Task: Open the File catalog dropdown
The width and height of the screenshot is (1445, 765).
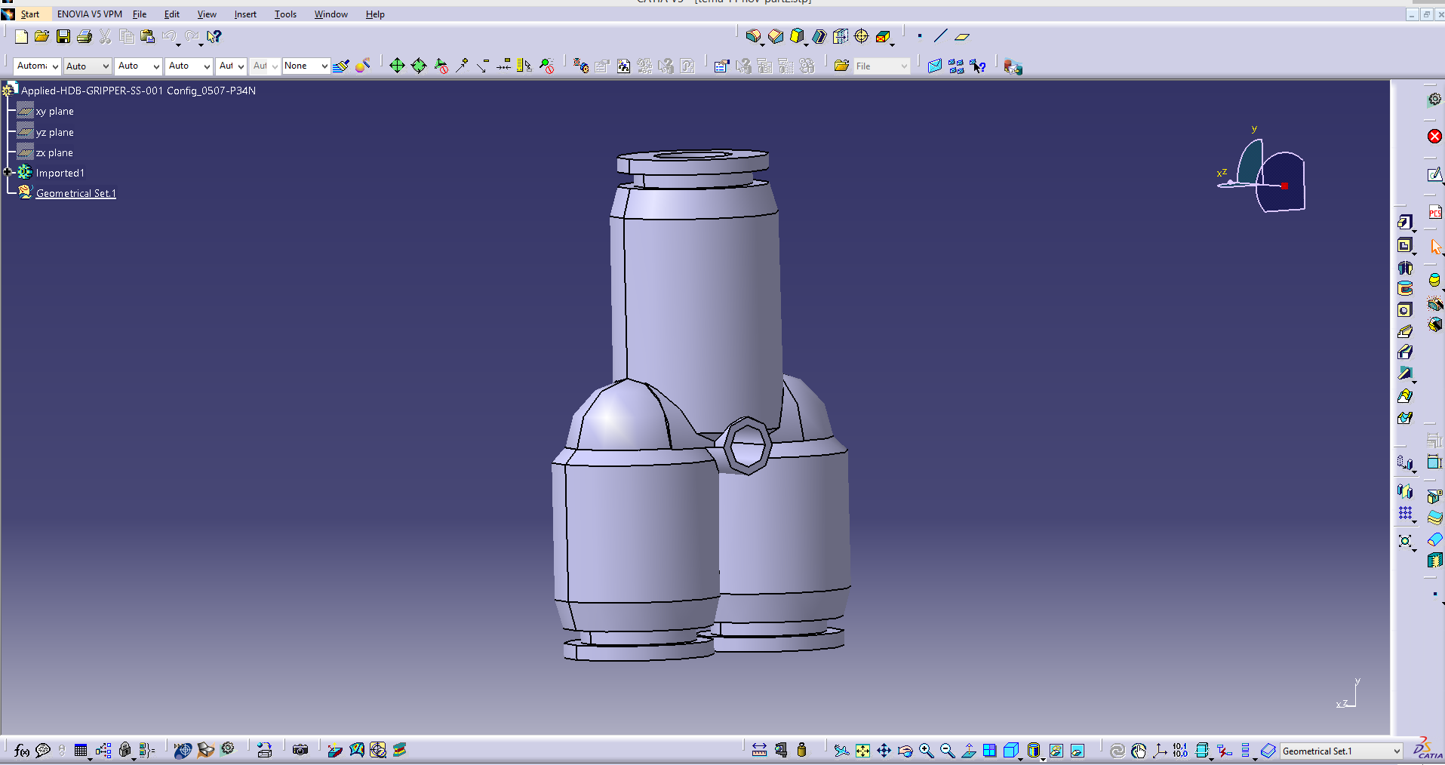Action: click(x=881, y=66)
